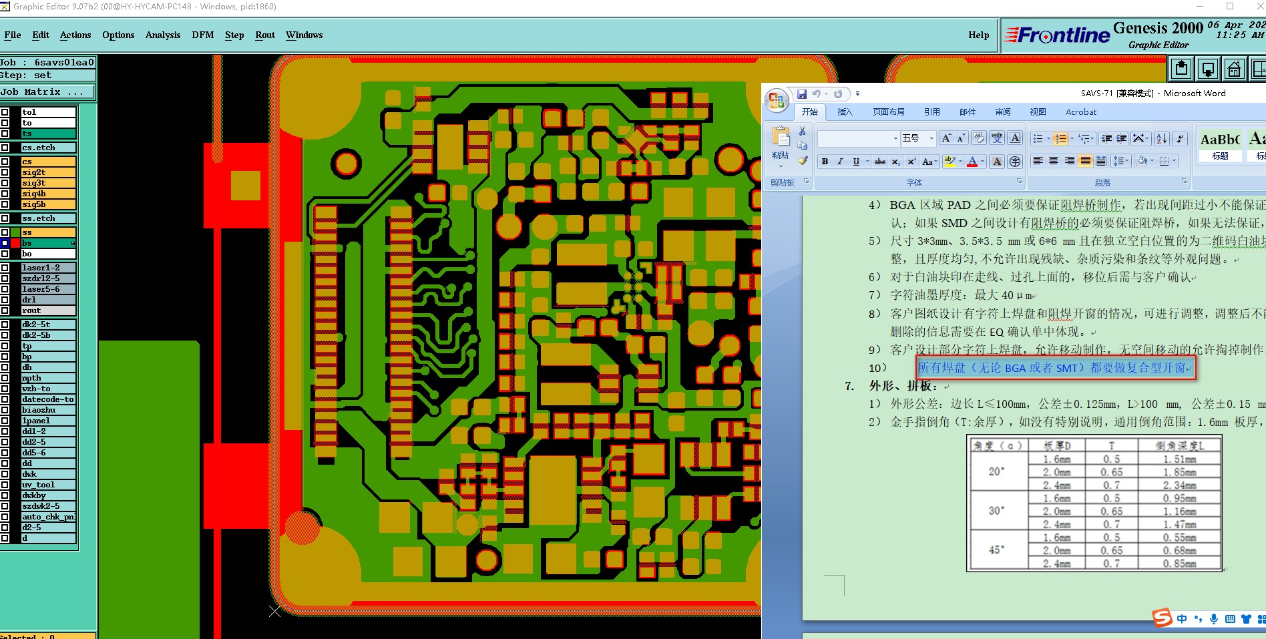Apply superscript formatting
This screenshot has height=639, width=1266.
point(911,162)
